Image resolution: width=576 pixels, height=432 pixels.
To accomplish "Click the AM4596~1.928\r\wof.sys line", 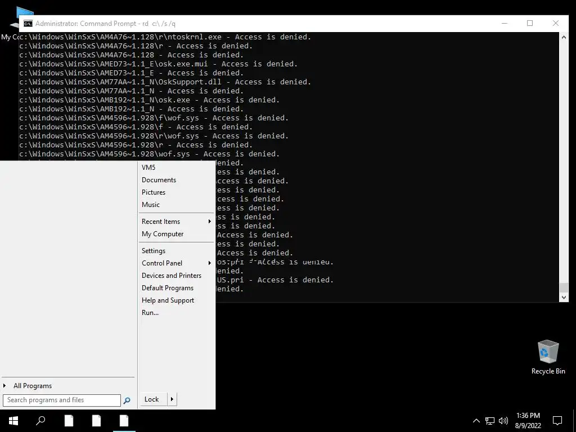I will pyautogui.click(x=154, y=136).
